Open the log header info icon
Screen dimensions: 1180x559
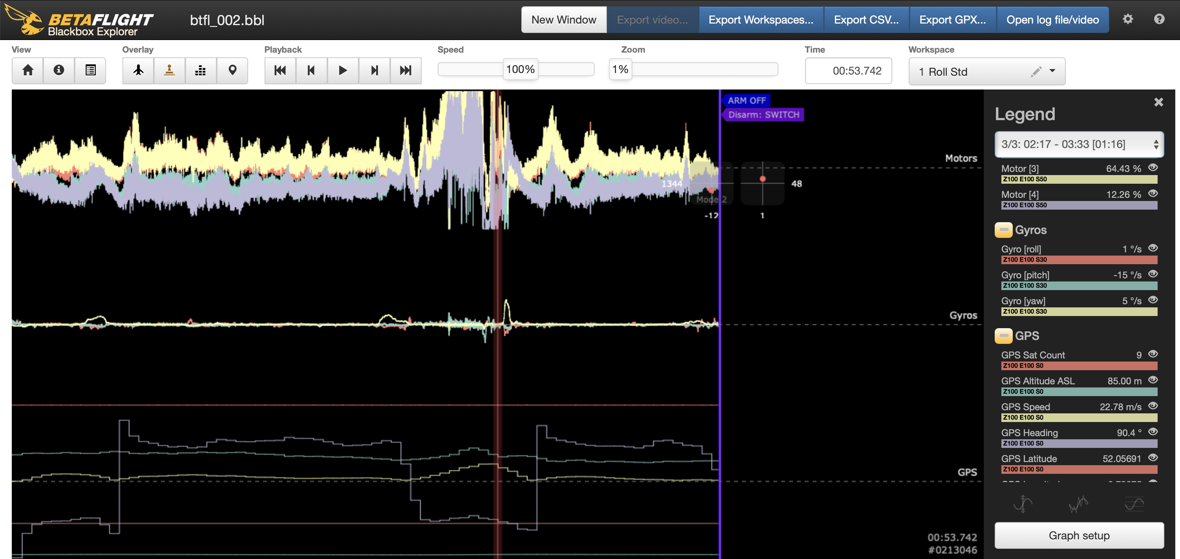(x=58, y=70)
